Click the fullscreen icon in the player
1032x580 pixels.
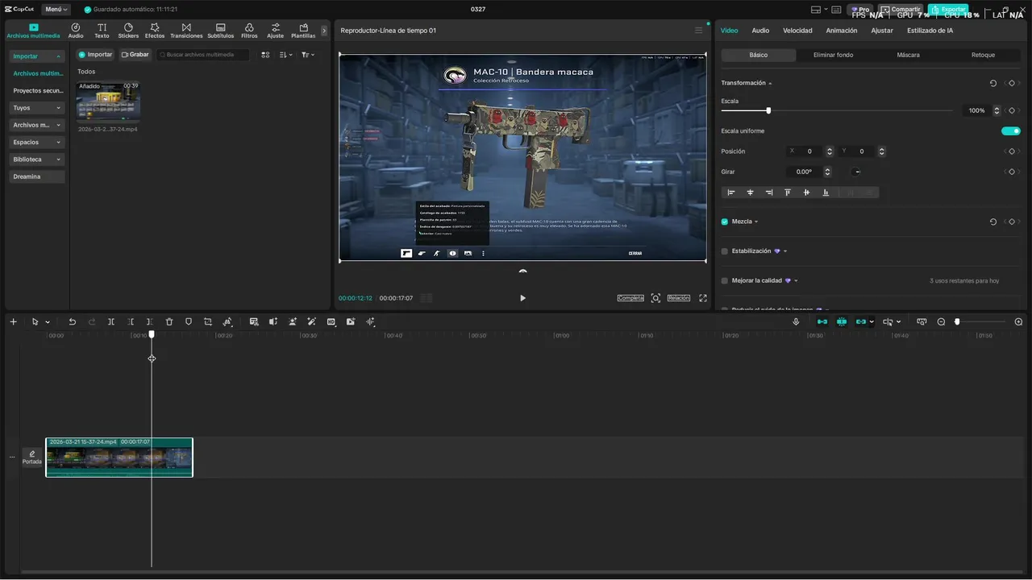coord(703,298)
